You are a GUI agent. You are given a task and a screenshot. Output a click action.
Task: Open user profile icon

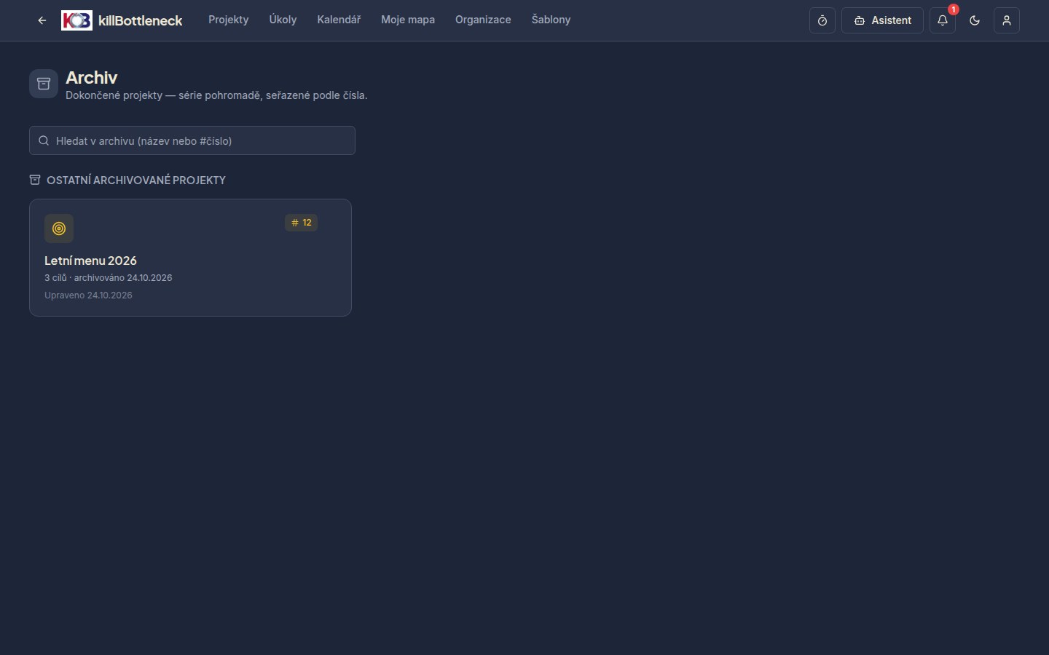(x=1007, y=20)
